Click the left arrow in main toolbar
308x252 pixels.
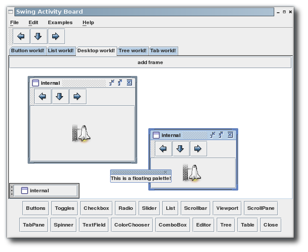21,36
